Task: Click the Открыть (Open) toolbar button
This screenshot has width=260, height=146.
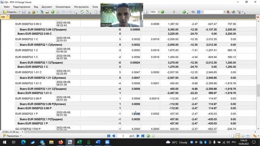Action: [10, 12]
